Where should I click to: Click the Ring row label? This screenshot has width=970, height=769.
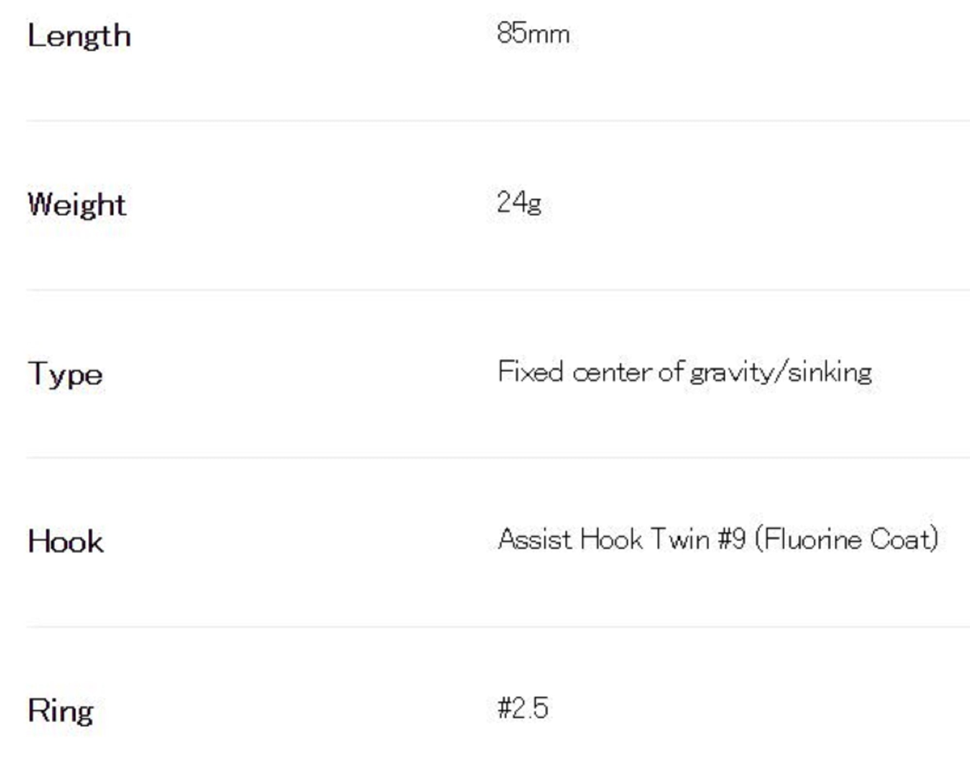click(61, 711)
